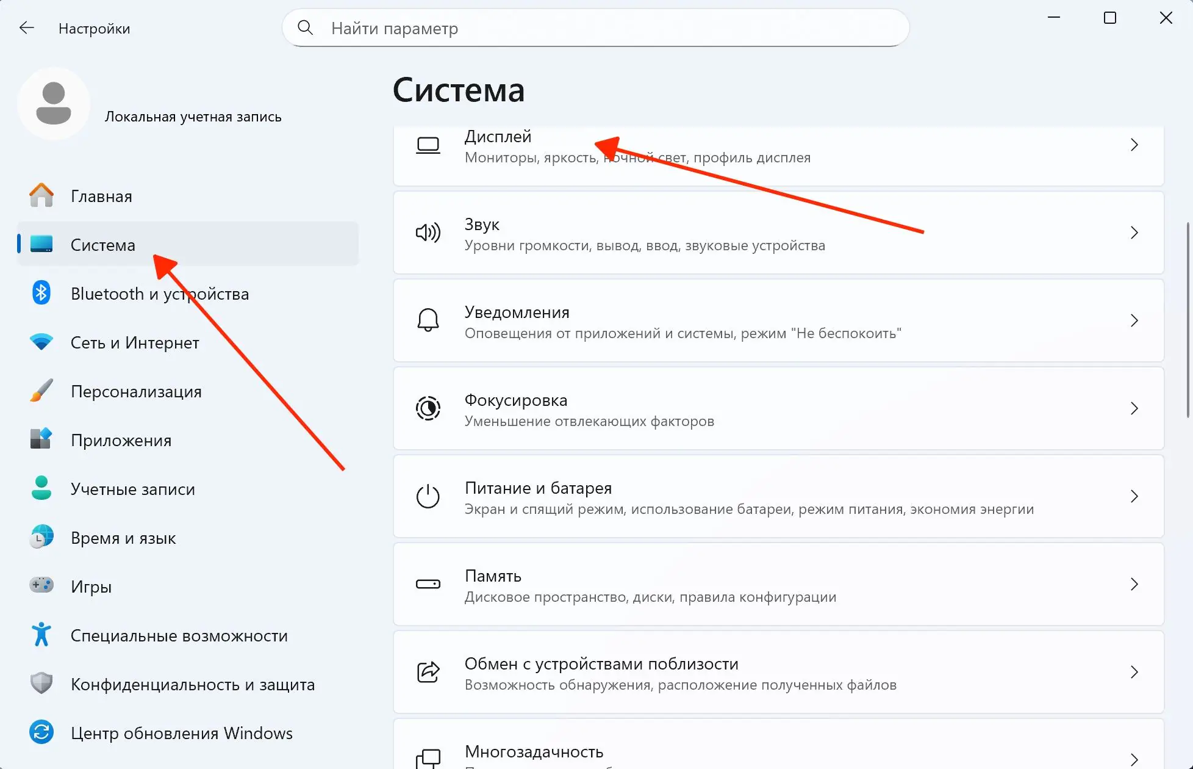The width and height of the screenshot is (1193, 769).
Task: Click the chevron in Многозадачность row
Action: (1134, 759)
